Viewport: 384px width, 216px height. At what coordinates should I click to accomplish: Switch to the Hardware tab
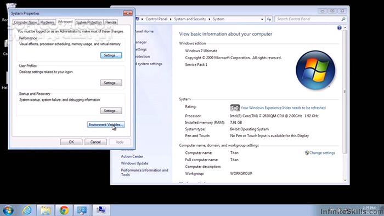tap(47, 22)
